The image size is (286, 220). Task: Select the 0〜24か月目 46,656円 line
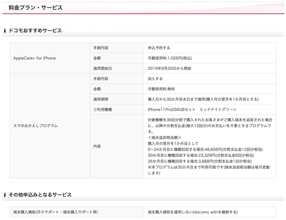[205, 149]
